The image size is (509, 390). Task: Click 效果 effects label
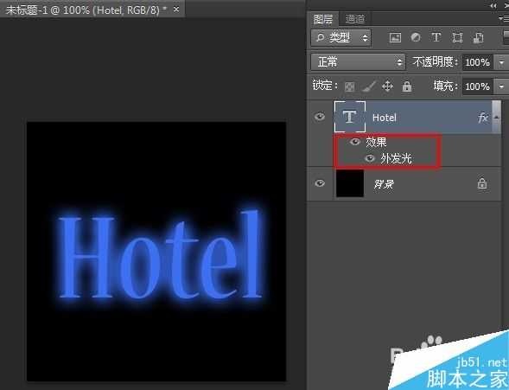(376, 142)
